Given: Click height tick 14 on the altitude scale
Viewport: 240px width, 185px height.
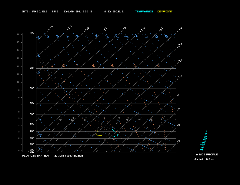Looking at the screenshot, I should (x=18, y=50).
